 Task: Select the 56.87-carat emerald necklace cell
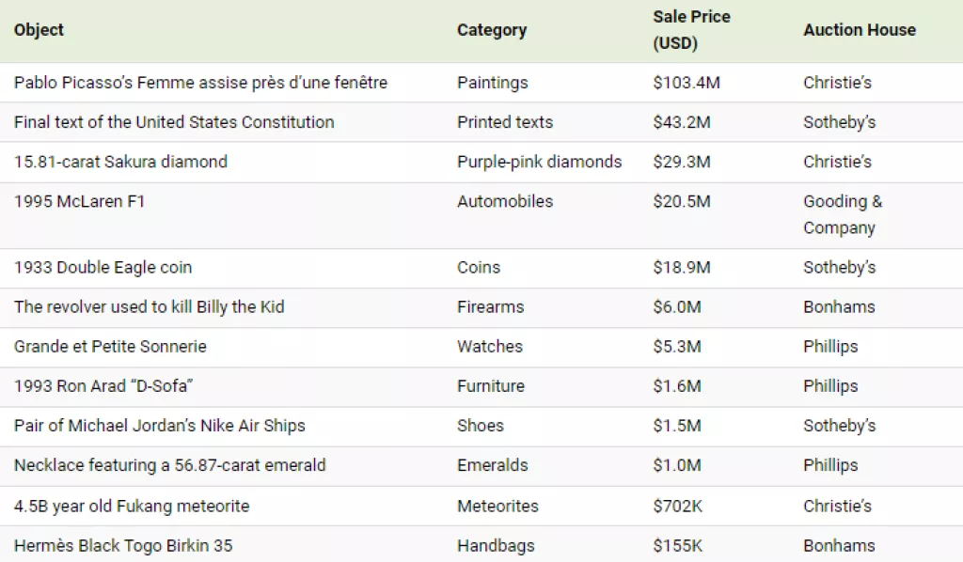[x=169, y=465]
